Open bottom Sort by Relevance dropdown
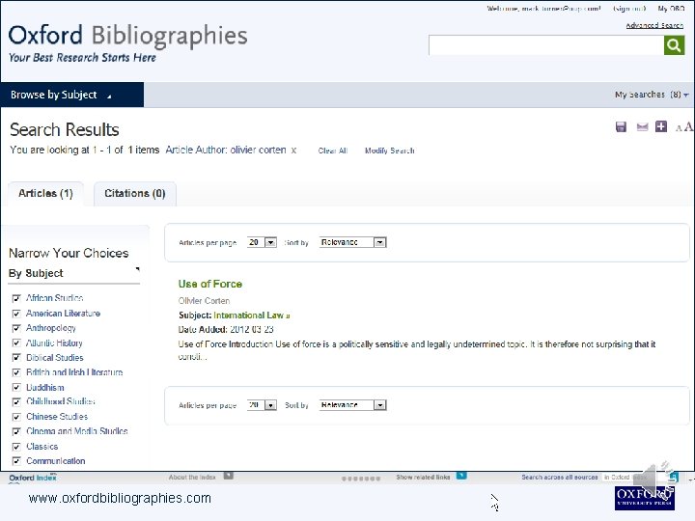Image resolution: width=695 pixels, height=521 pixels. (353, 405)
